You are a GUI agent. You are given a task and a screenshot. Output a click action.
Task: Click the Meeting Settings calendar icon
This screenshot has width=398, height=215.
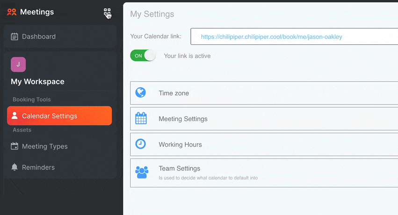141,118
